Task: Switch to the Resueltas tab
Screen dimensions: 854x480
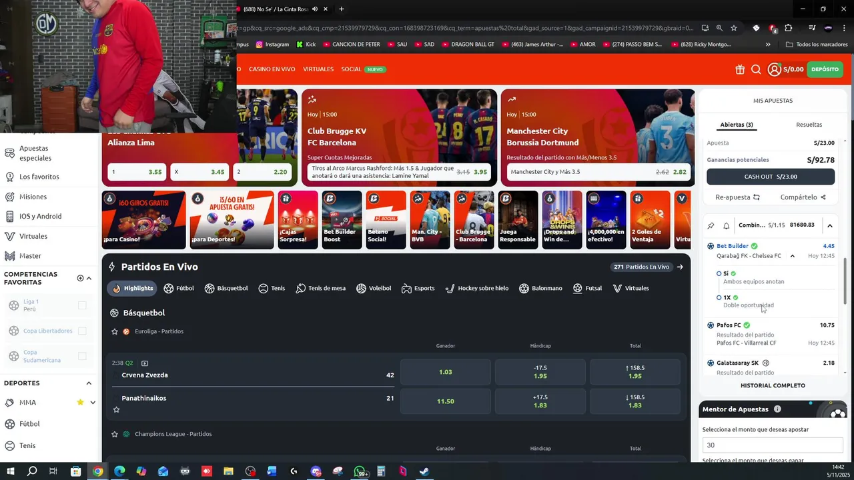Action: tap(809, 125)
